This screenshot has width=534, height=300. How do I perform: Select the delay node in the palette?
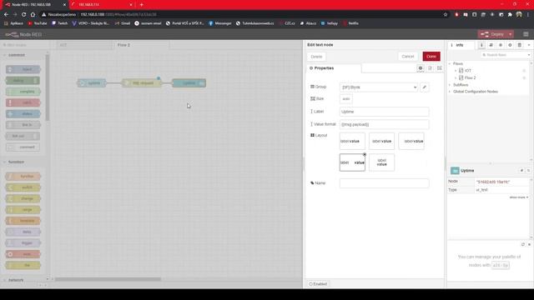23,232
